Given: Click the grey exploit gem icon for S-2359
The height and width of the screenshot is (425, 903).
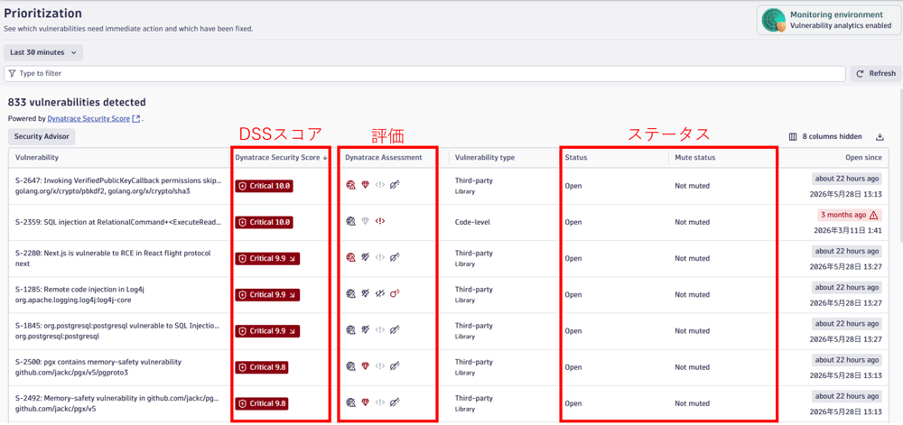Looking at the screenshot, I should [x=365, y=221].
